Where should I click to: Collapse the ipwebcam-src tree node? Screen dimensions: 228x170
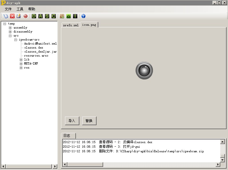16,40
